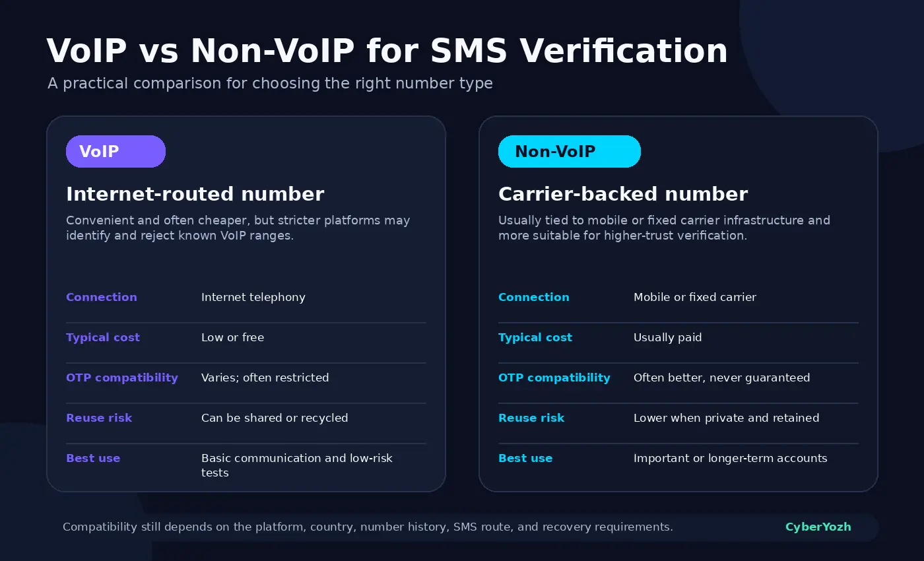924x561 pixels.
Task: Click the purple VoIP badge
Action: coord(115,151)
